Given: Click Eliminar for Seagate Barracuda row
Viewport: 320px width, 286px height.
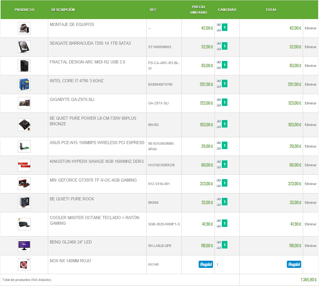Looking at the screenshot, I should [310, 47].
